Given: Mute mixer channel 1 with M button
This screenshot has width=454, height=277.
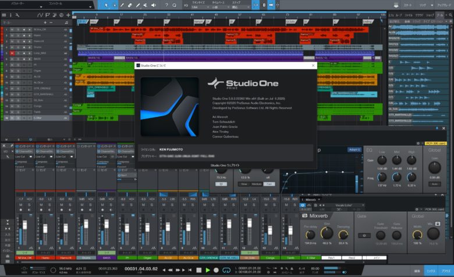Looking at the screenshot, I should coord(21,205).
